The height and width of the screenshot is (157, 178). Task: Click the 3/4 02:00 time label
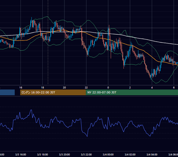[x=130, y=154]
